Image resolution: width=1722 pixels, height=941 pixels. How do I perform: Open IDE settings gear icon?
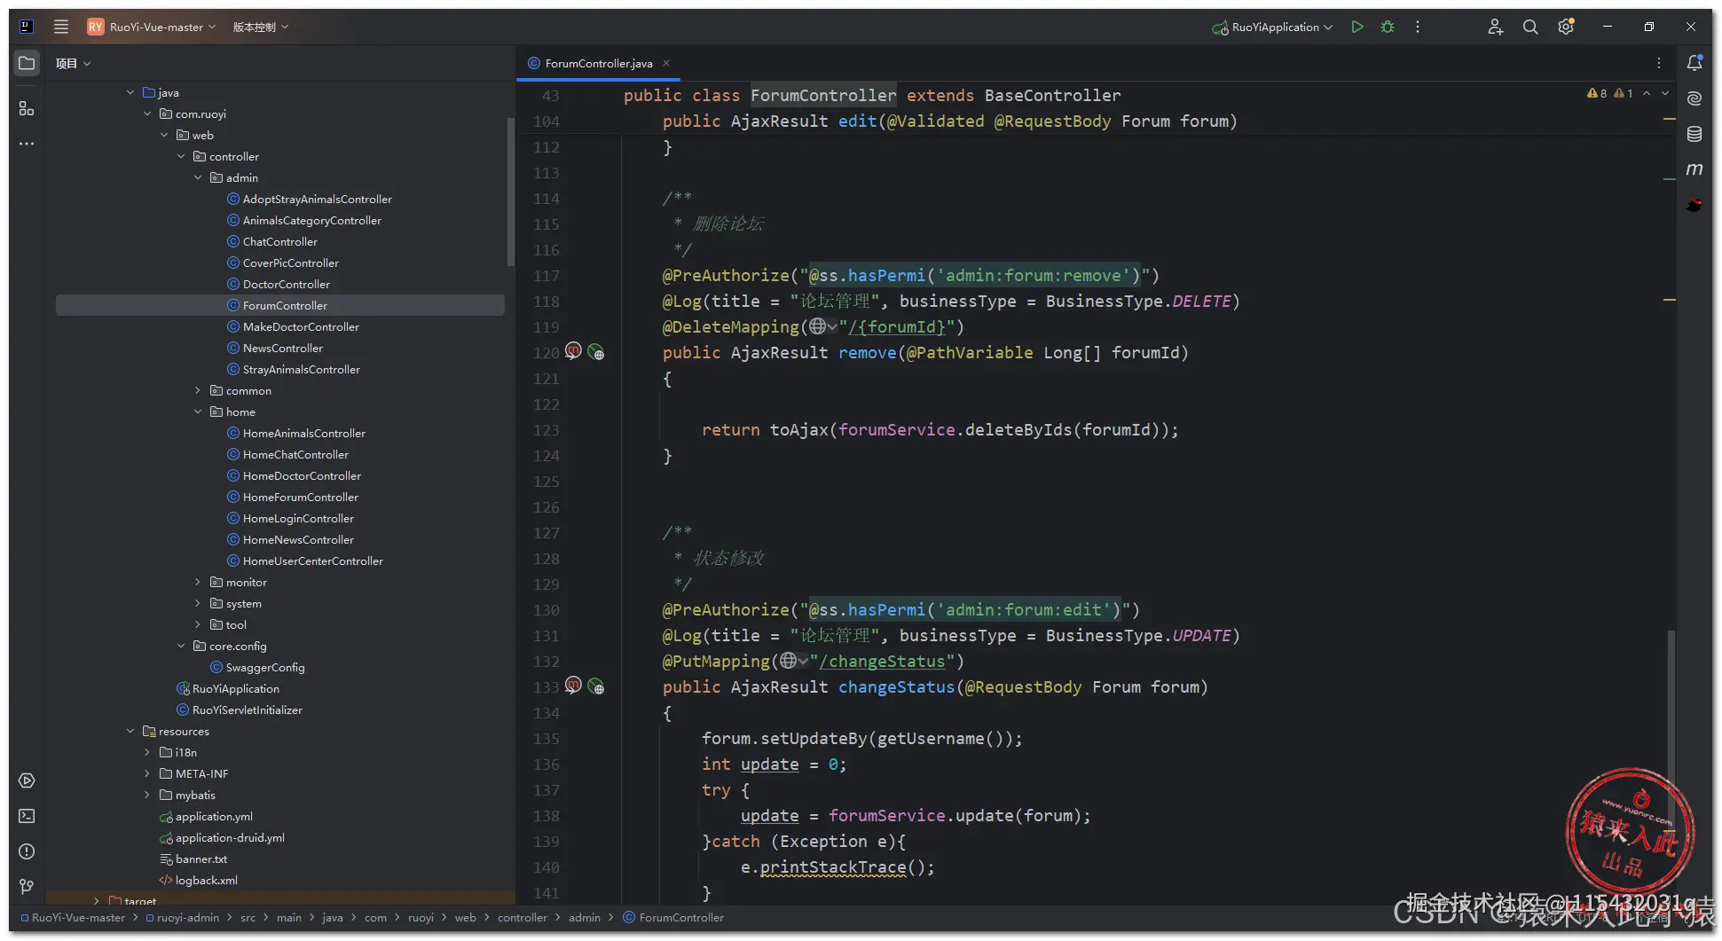click(1566, 27)
